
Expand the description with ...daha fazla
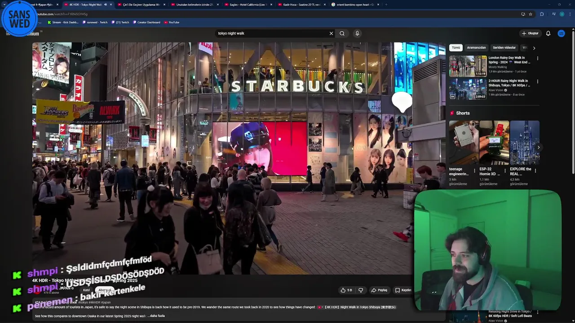click(x=156, y=316)
